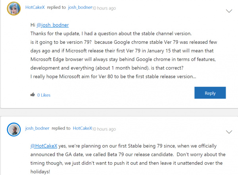Image resolution: width=238 pixels, height=175 pixels.
Task: Click the sentence starting "I really hope Microsoft aim"
Action: coord(113,76)
